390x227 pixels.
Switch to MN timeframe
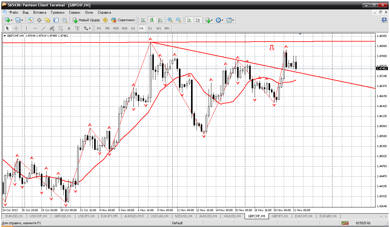(167, 28)
